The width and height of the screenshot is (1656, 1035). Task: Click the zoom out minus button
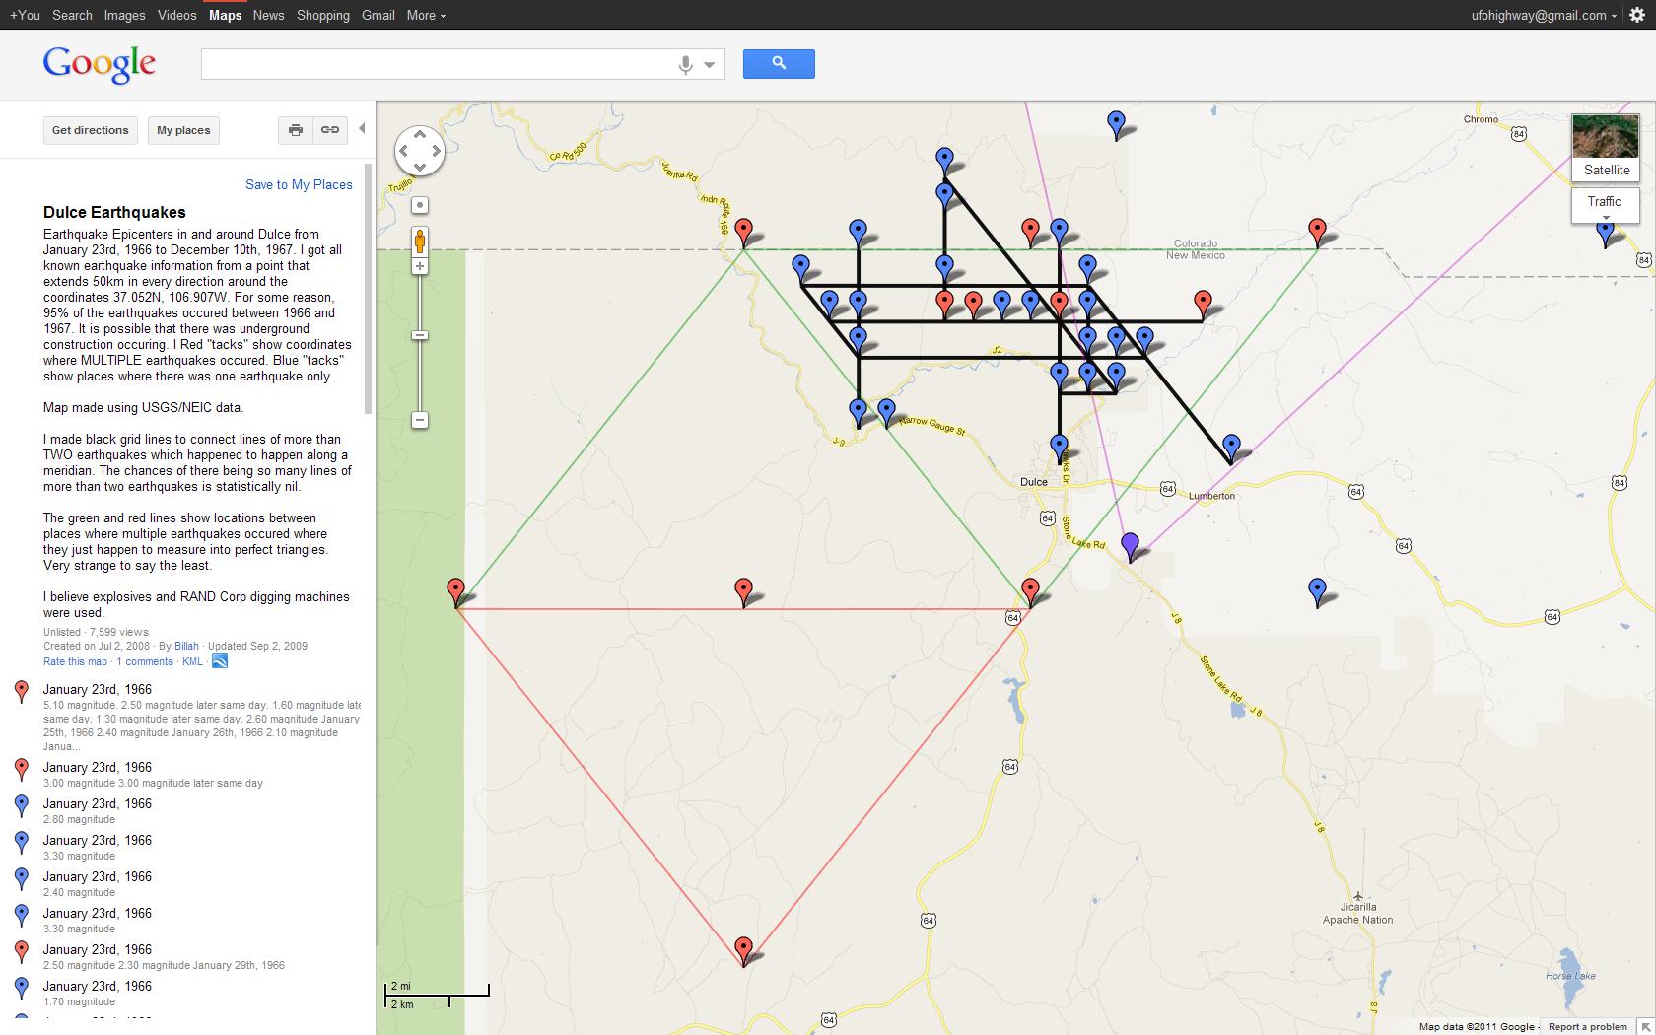(420, 420)
